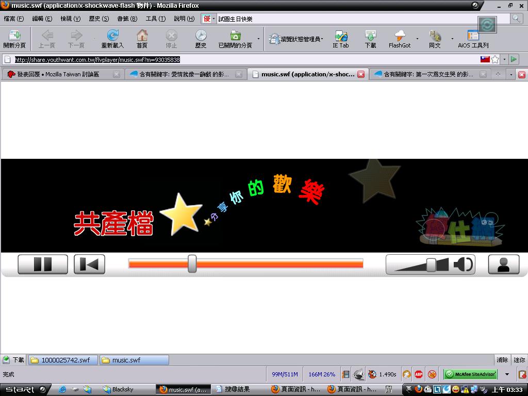Click the Adblock Plus status bar icon
The width and height of the screenshot is (528, 396).
[419, 374]
